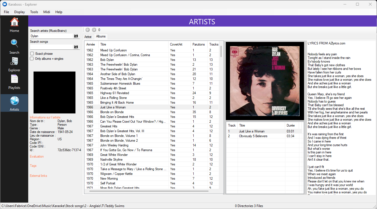377x209 pixels.
Task: Expand the External links section
Action: point(38,176)
